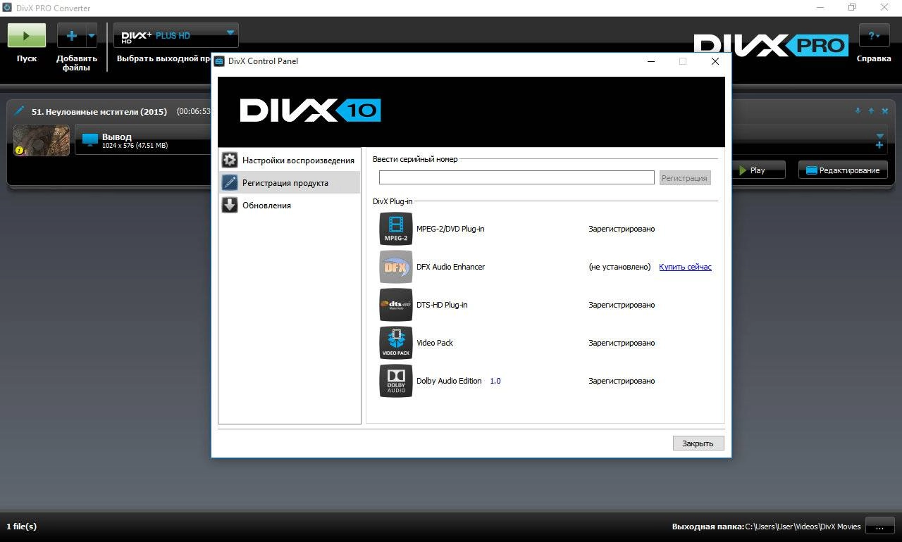Viewport: 902px width, 542px height.
Task: Open Настройки воспроизведения in the sidebar
Action: 290,160
